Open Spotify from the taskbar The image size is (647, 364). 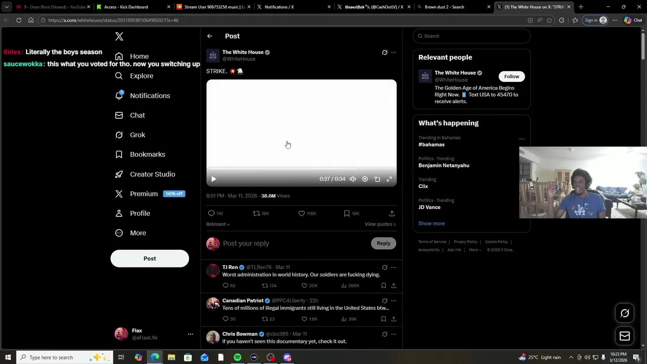[x=238, y=357]
